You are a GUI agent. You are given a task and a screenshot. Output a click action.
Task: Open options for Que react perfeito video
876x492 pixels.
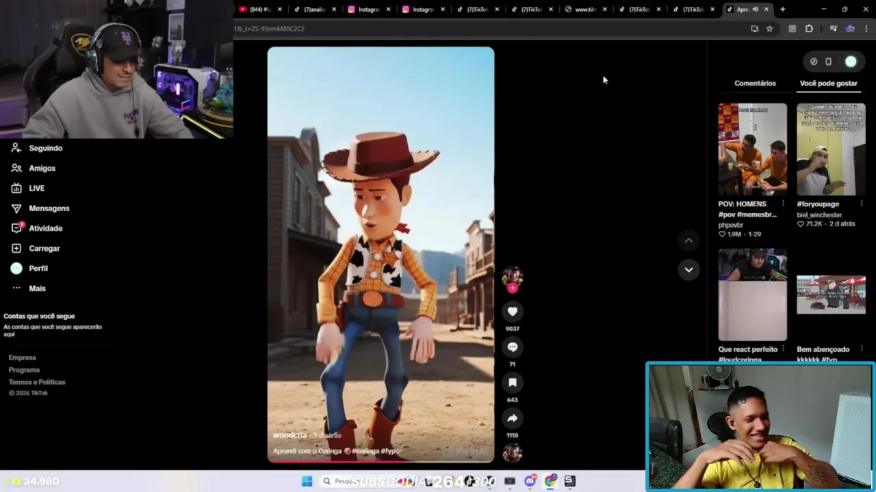point(783,349)
